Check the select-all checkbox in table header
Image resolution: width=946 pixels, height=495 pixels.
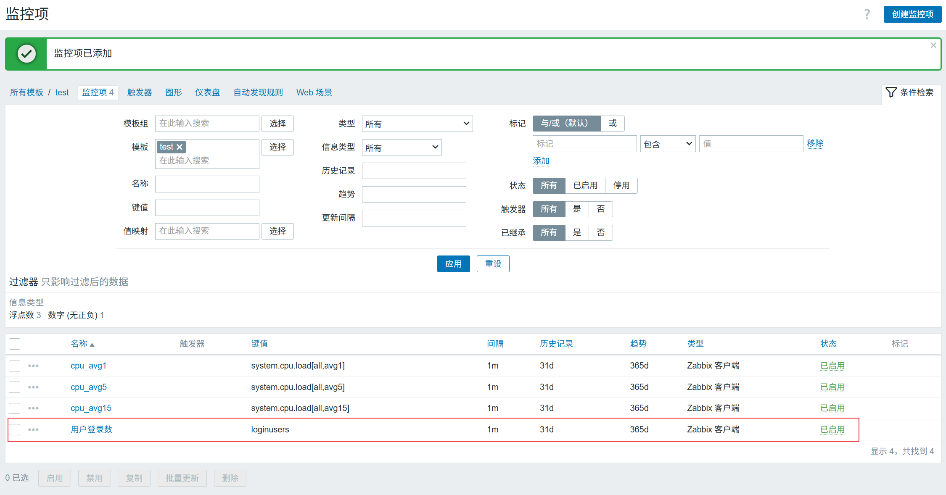pos(15,344)
